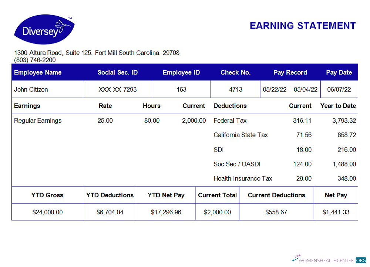Switch to the YTD Gross cell
Viewport: 370px width, 267px height.
(47, 195)
